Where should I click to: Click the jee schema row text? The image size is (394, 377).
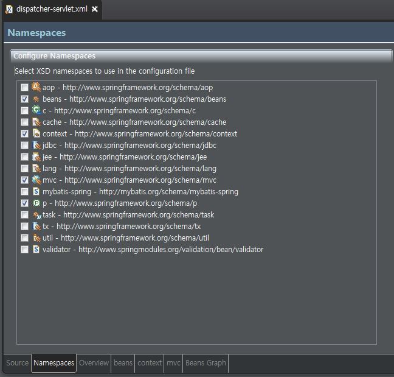coord(125,157)
